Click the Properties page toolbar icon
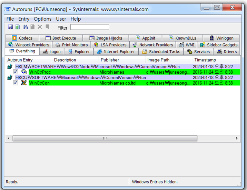Screen dimensions: 247x190 point(32,27)
